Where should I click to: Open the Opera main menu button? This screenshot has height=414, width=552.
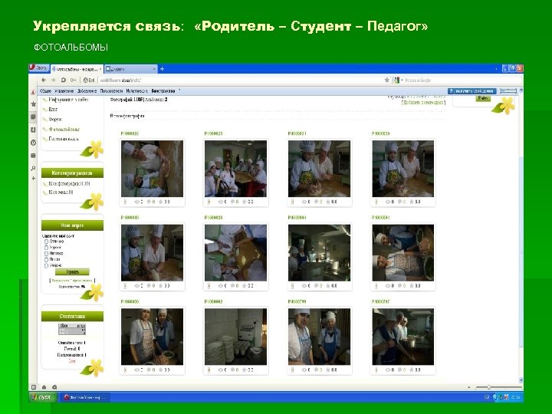click(x=38, y=68)
